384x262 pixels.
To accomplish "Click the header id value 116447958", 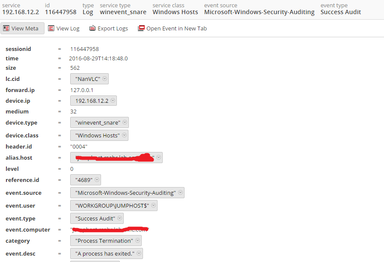I will click(x=61, y=12).
